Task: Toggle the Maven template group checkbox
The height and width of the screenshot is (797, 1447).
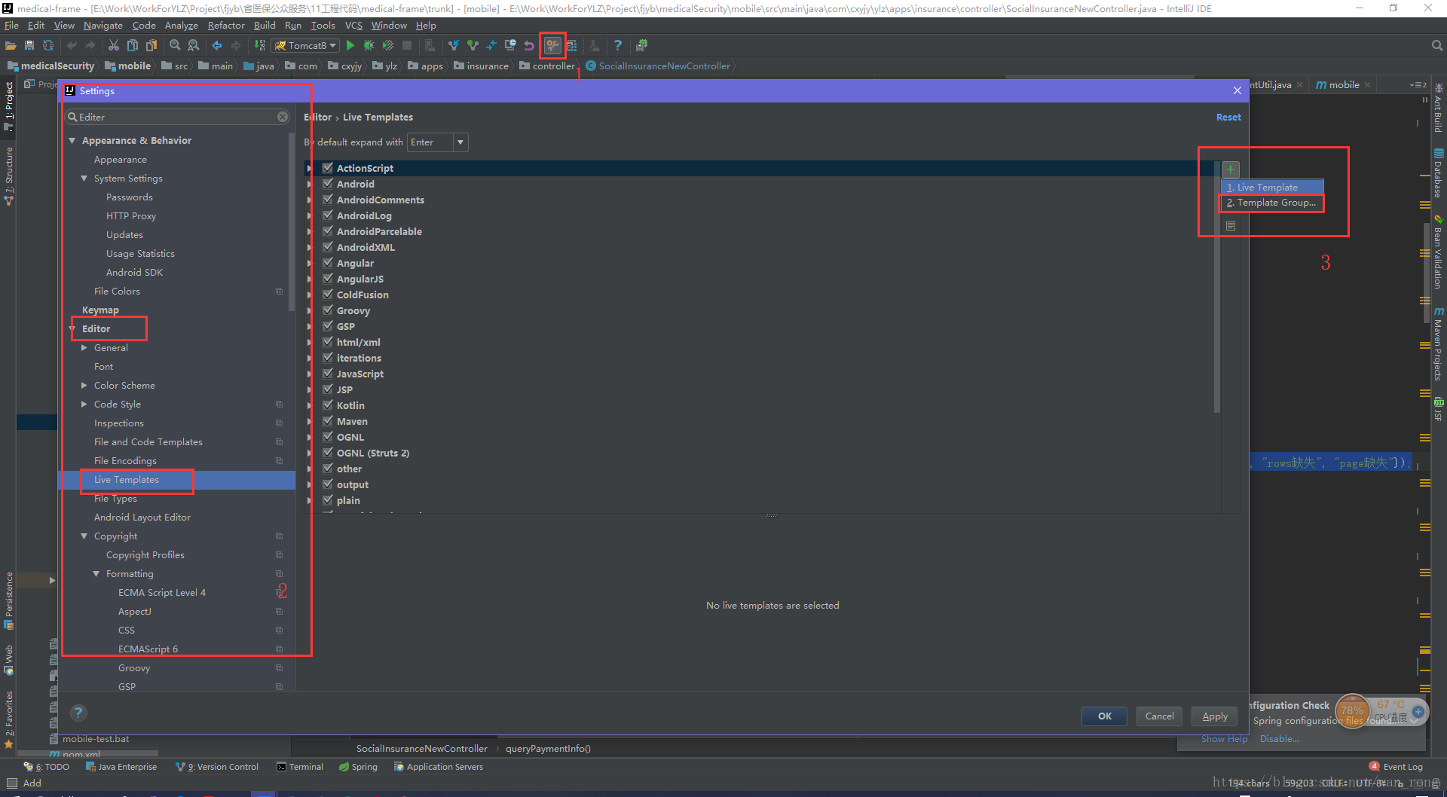Action: [328, 421]
